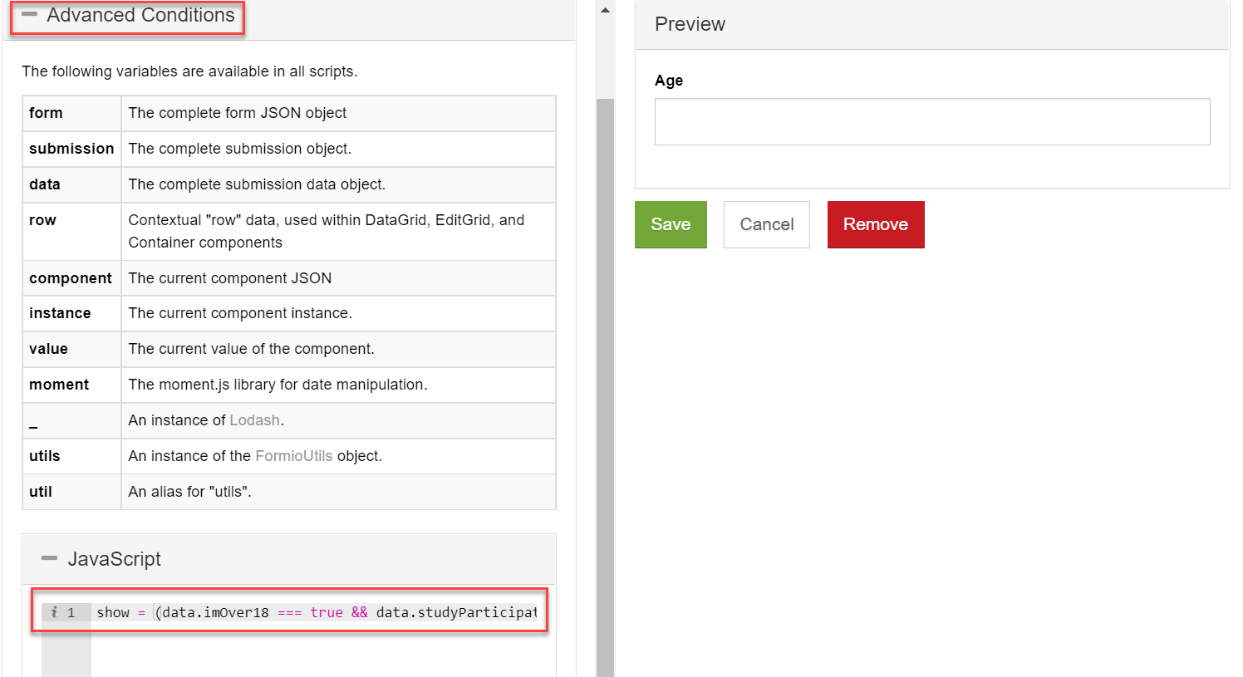Click the Preview panel header

point(932,25)
